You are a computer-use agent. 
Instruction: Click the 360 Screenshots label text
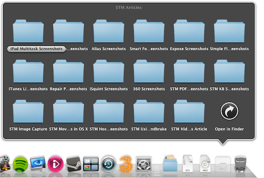[149, 89]
